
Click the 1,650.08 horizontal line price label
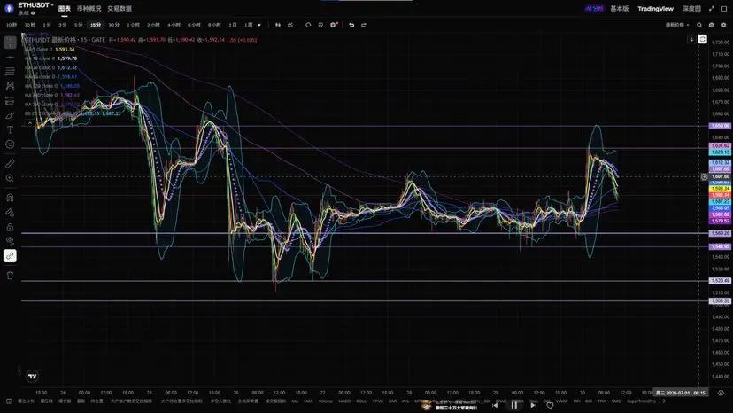[x=720, y=126]
